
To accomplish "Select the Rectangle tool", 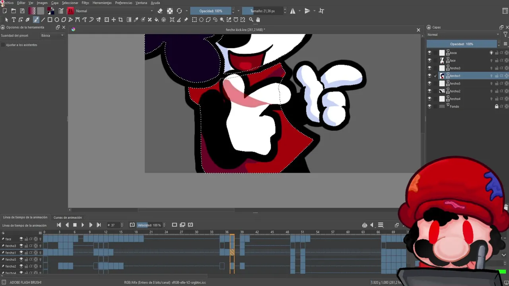I will pos(50,19).
